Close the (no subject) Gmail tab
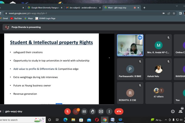185x123 pixels. coord(100,8)
